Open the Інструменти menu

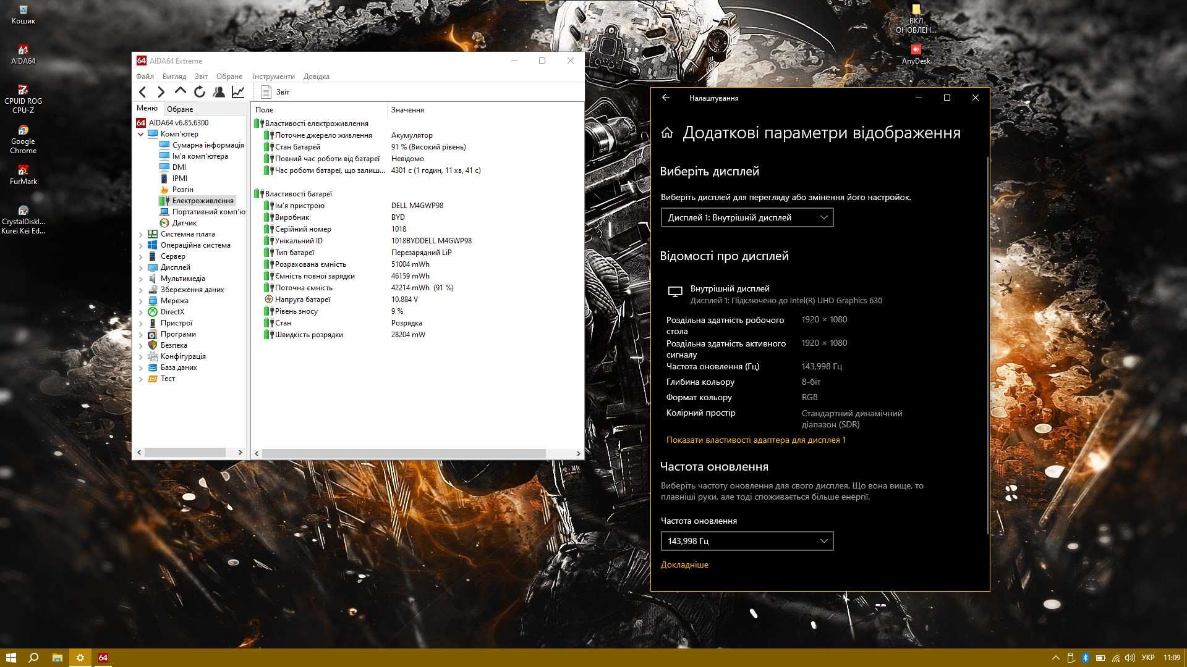pyautogui.click(x=274, y=77)
